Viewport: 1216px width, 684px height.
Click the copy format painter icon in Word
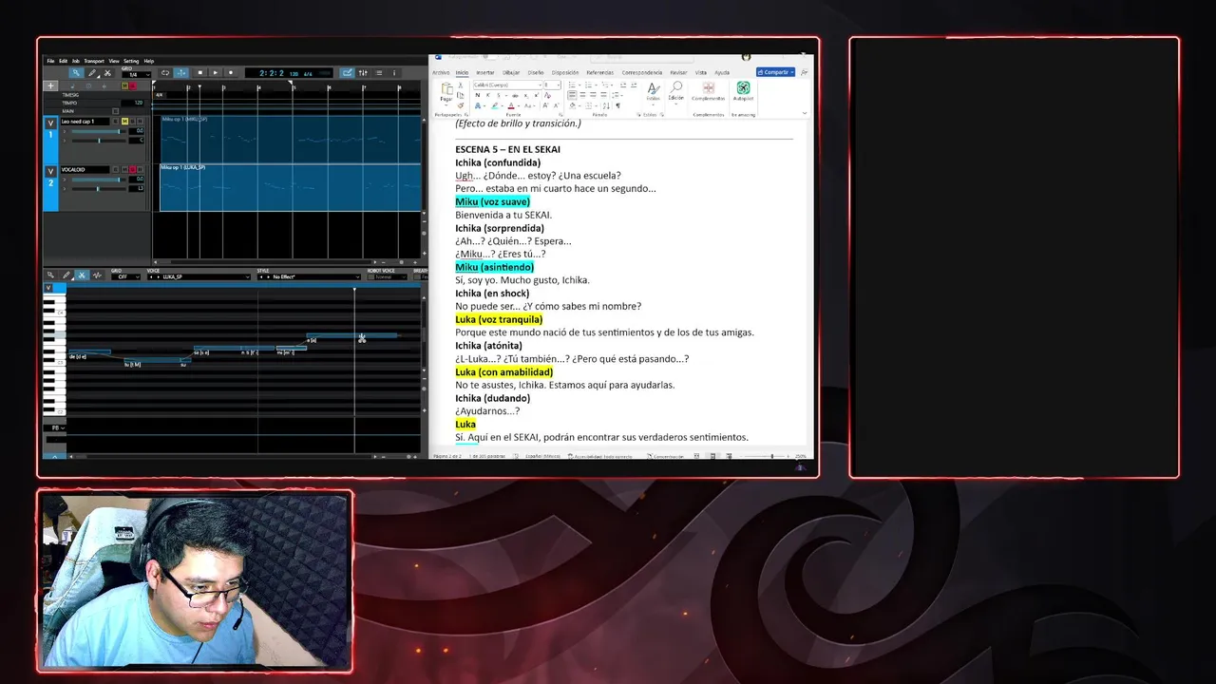[461, 105]
